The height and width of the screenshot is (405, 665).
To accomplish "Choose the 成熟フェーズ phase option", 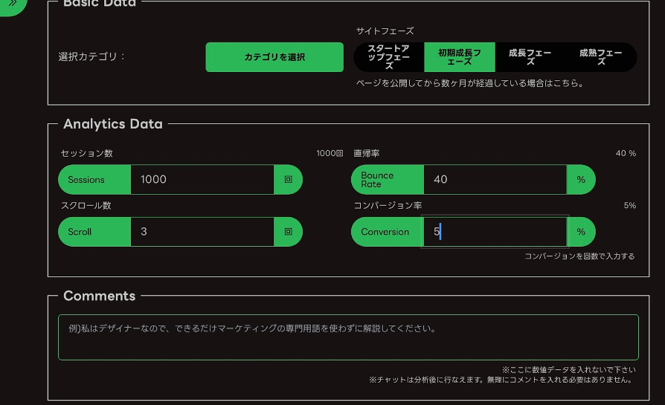I will (x=601, y=57).
